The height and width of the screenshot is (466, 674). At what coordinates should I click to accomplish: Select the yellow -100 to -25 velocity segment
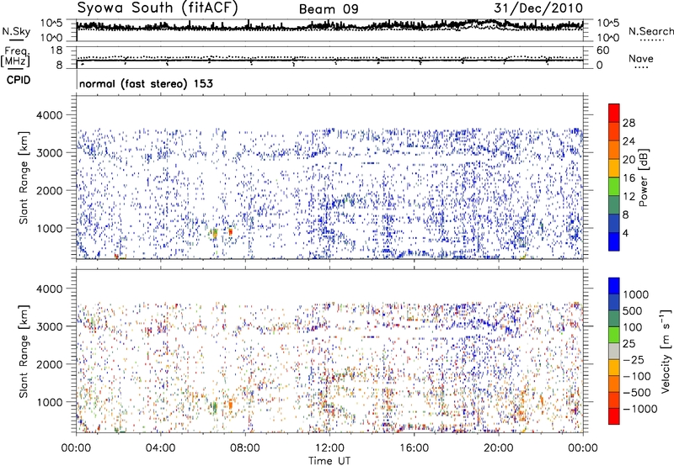click(614, 368)
